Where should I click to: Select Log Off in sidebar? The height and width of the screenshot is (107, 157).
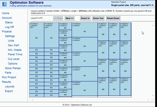click(x=10, y=27)
